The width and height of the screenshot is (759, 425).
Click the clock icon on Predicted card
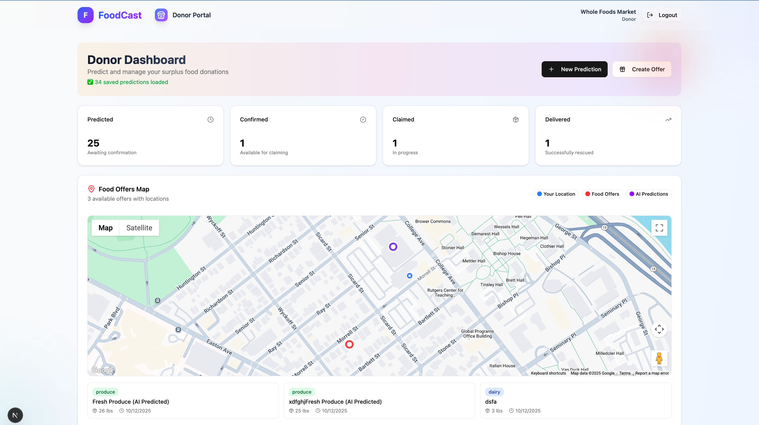(210, 120)
